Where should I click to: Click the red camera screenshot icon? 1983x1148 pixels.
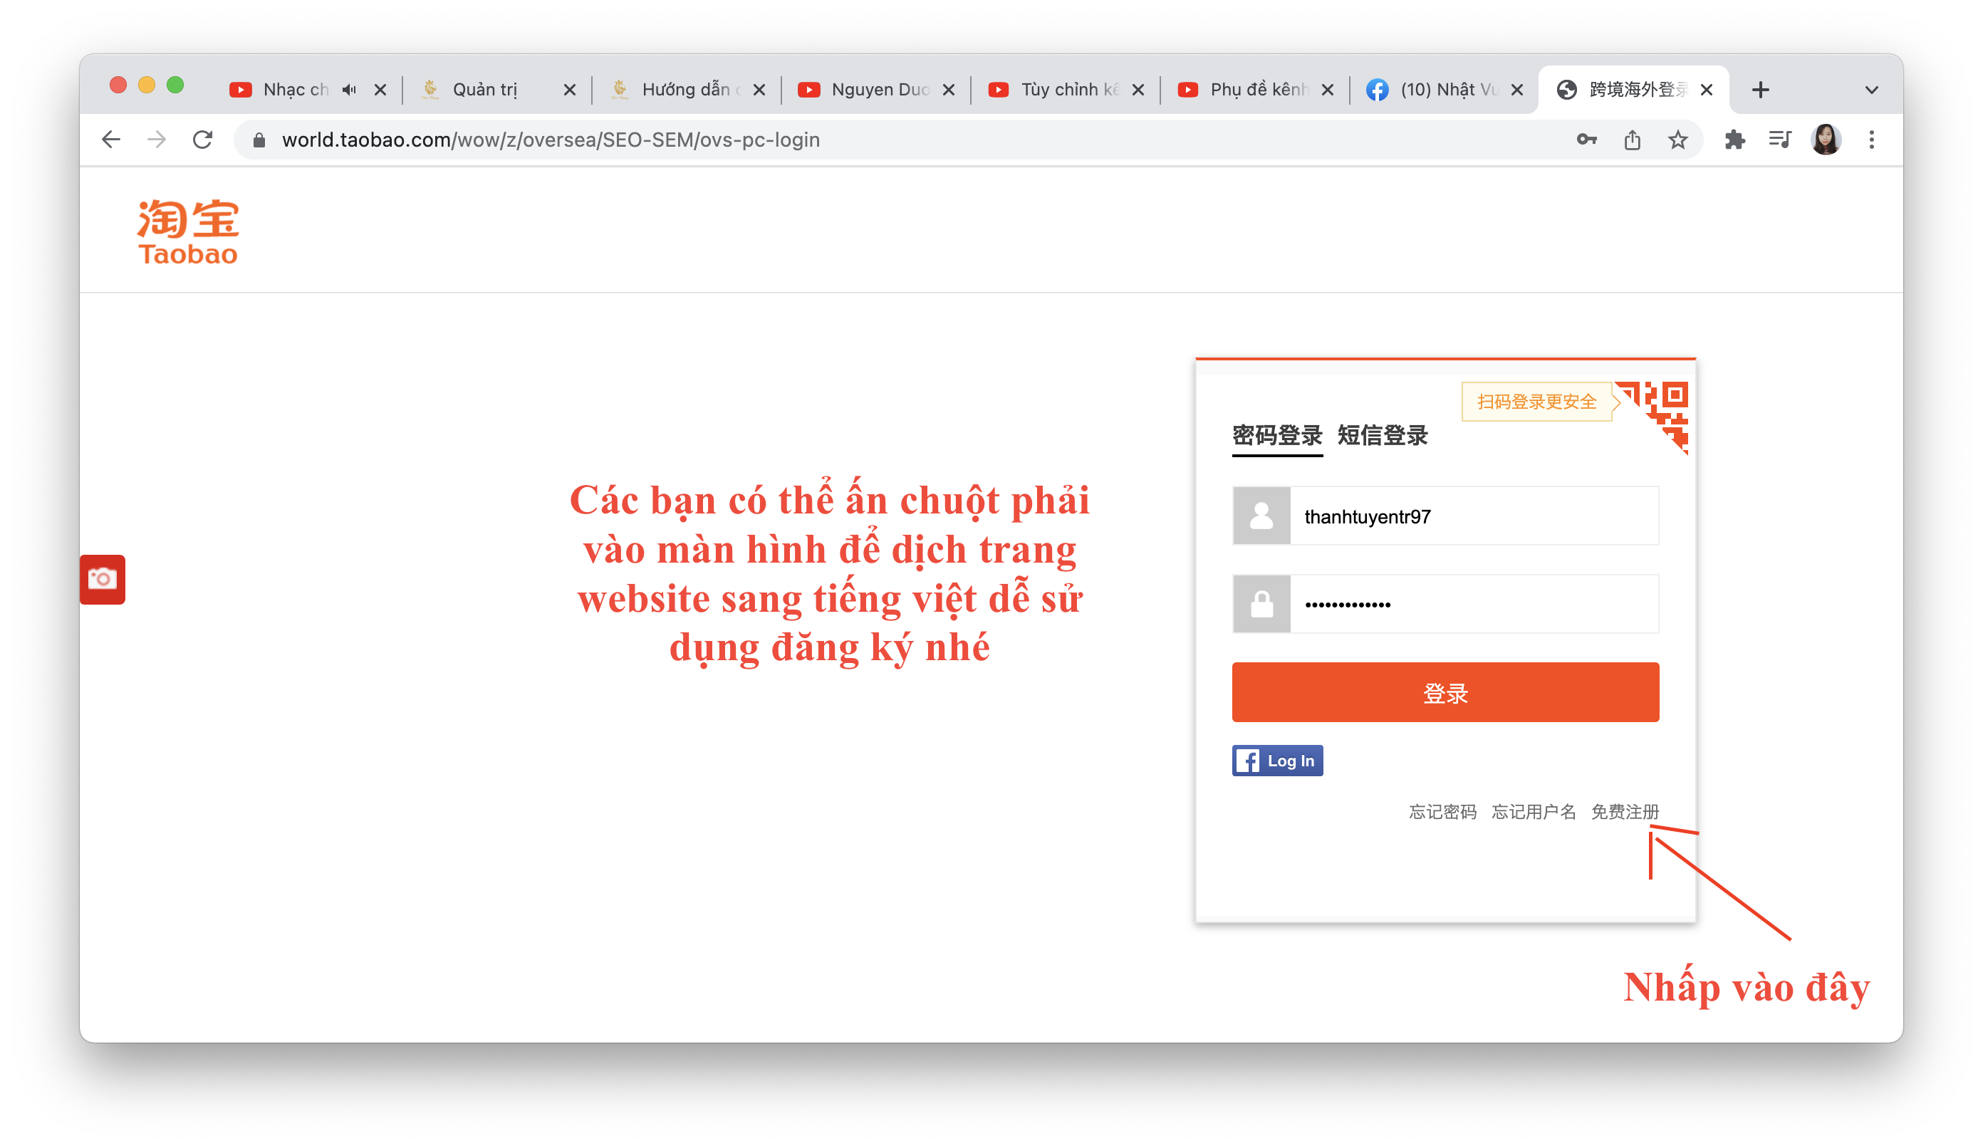point(103,579)
